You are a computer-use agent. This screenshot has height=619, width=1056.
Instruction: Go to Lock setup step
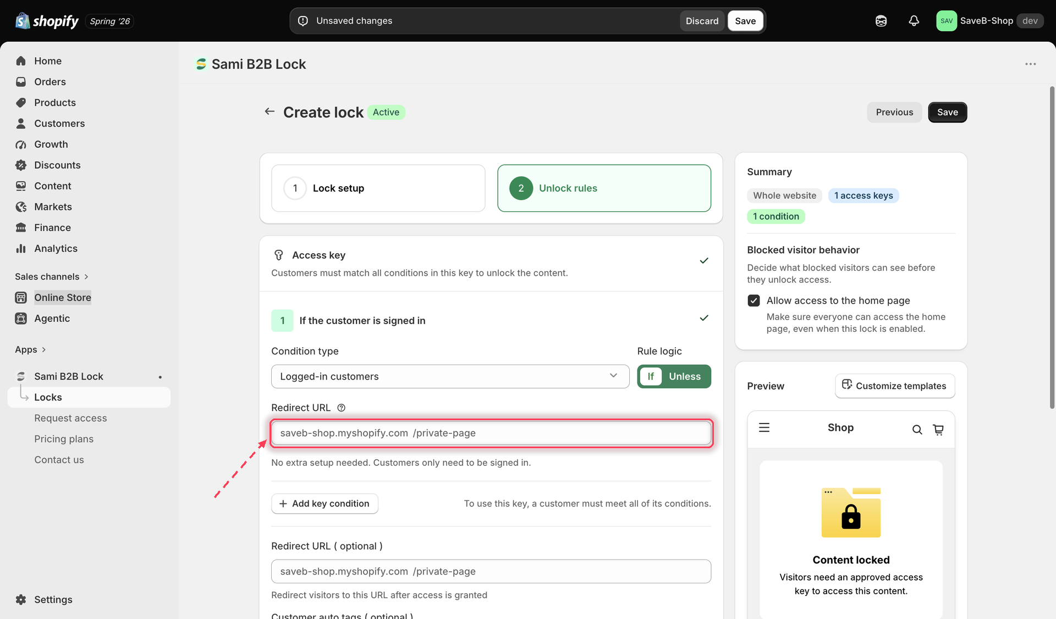click(x=378, y=188)
